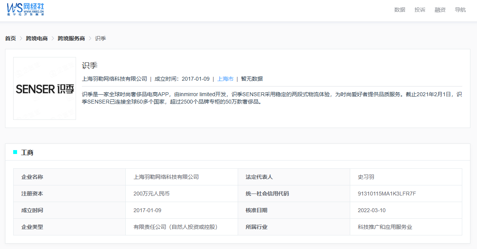Select the 识季 company title heading
This screenshot has width=477, height=249.
[90, 66]
